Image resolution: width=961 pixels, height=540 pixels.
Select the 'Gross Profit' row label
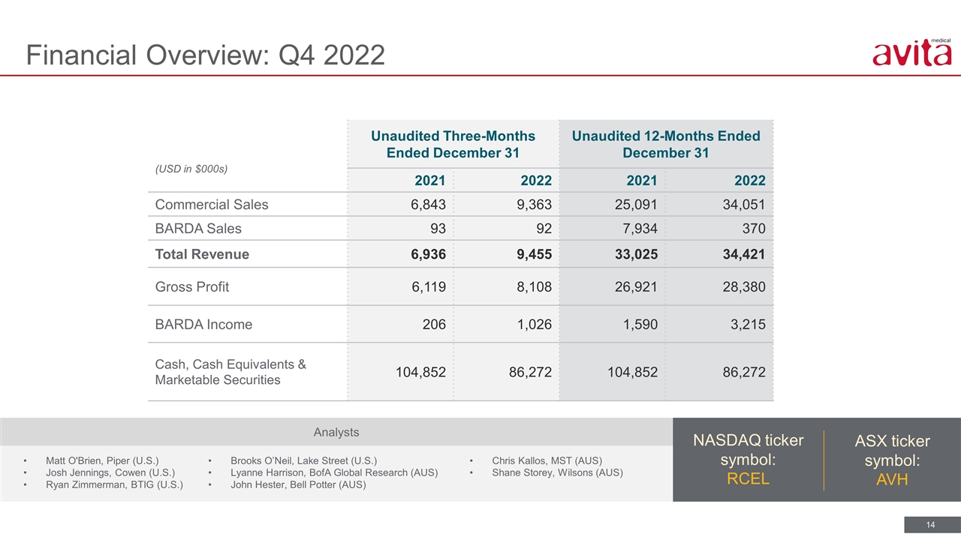point(192,286)
